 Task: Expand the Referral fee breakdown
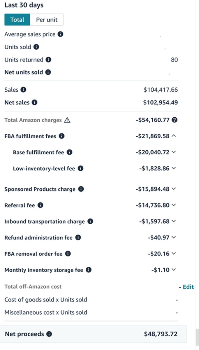pos(174,205)
